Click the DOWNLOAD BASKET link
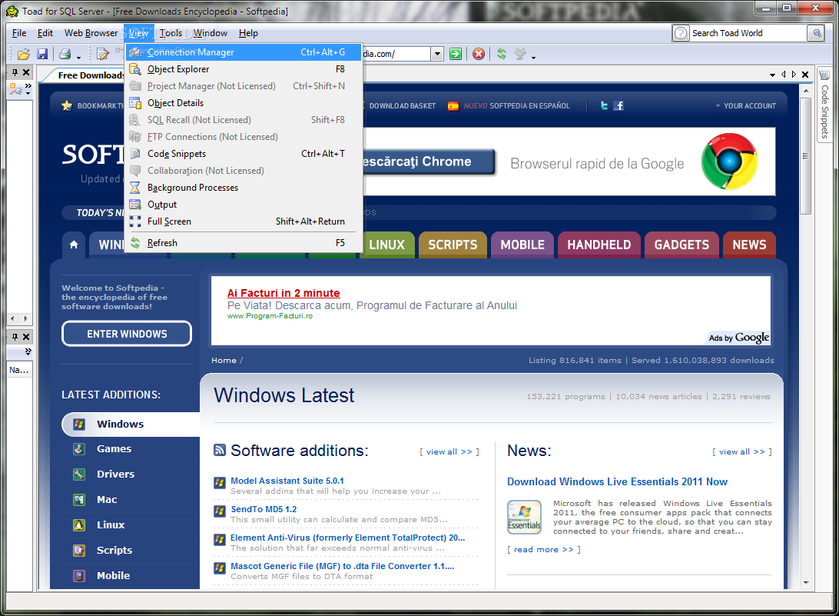The image size is (839, 616). [x=403, y=106]
